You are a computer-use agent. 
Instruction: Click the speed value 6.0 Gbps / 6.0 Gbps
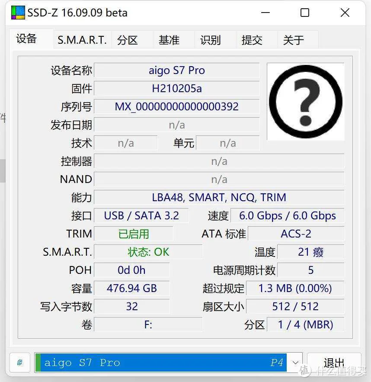[x=288, y=215]
